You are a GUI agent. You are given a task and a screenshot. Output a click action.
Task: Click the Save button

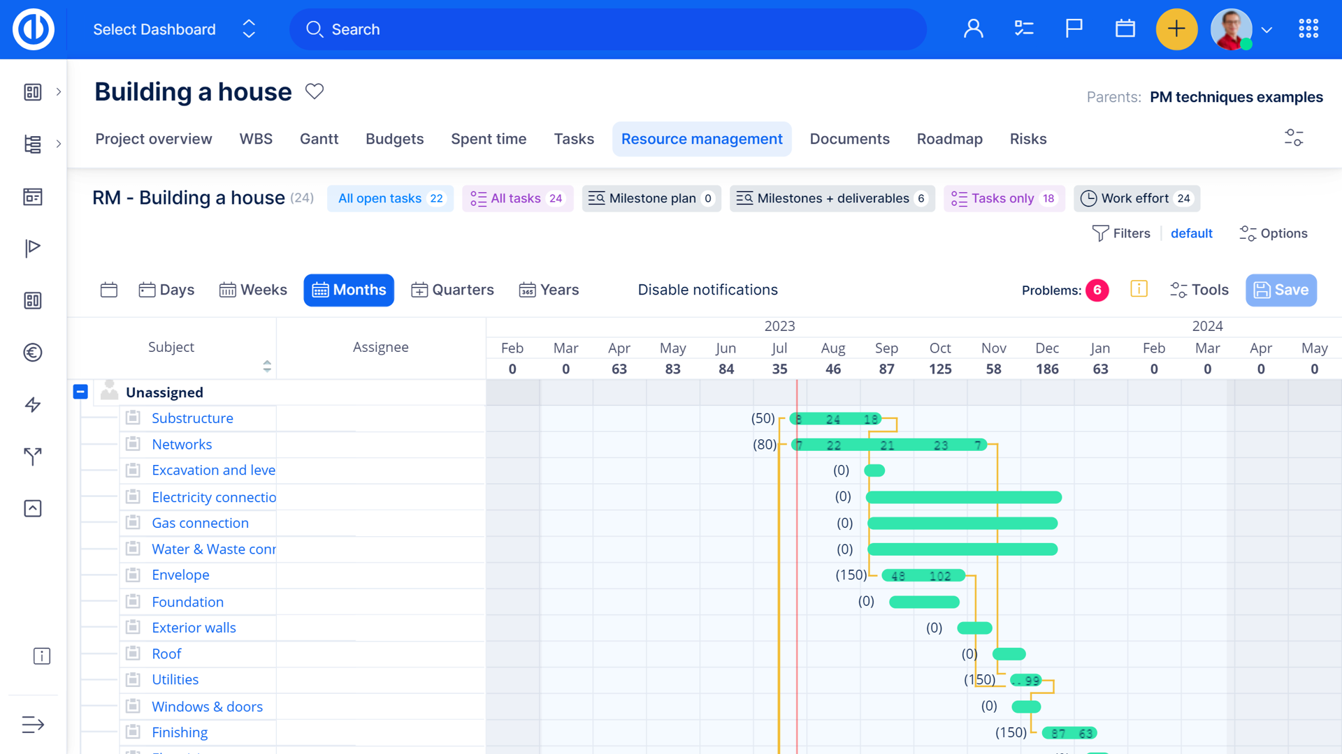1281,290
